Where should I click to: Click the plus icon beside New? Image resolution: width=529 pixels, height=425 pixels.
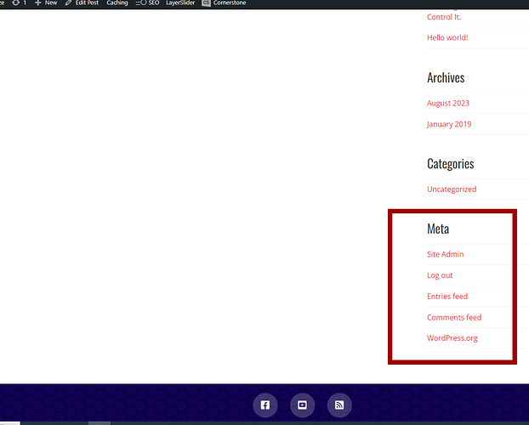(38, 3)
